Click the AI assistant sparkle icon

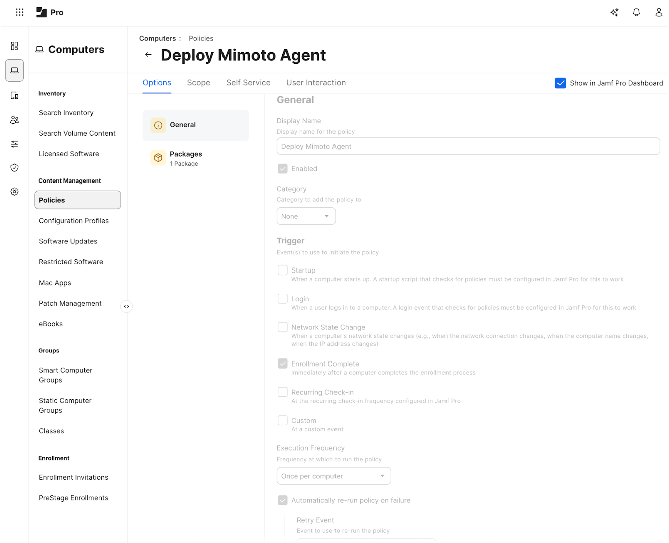(614, 12)
